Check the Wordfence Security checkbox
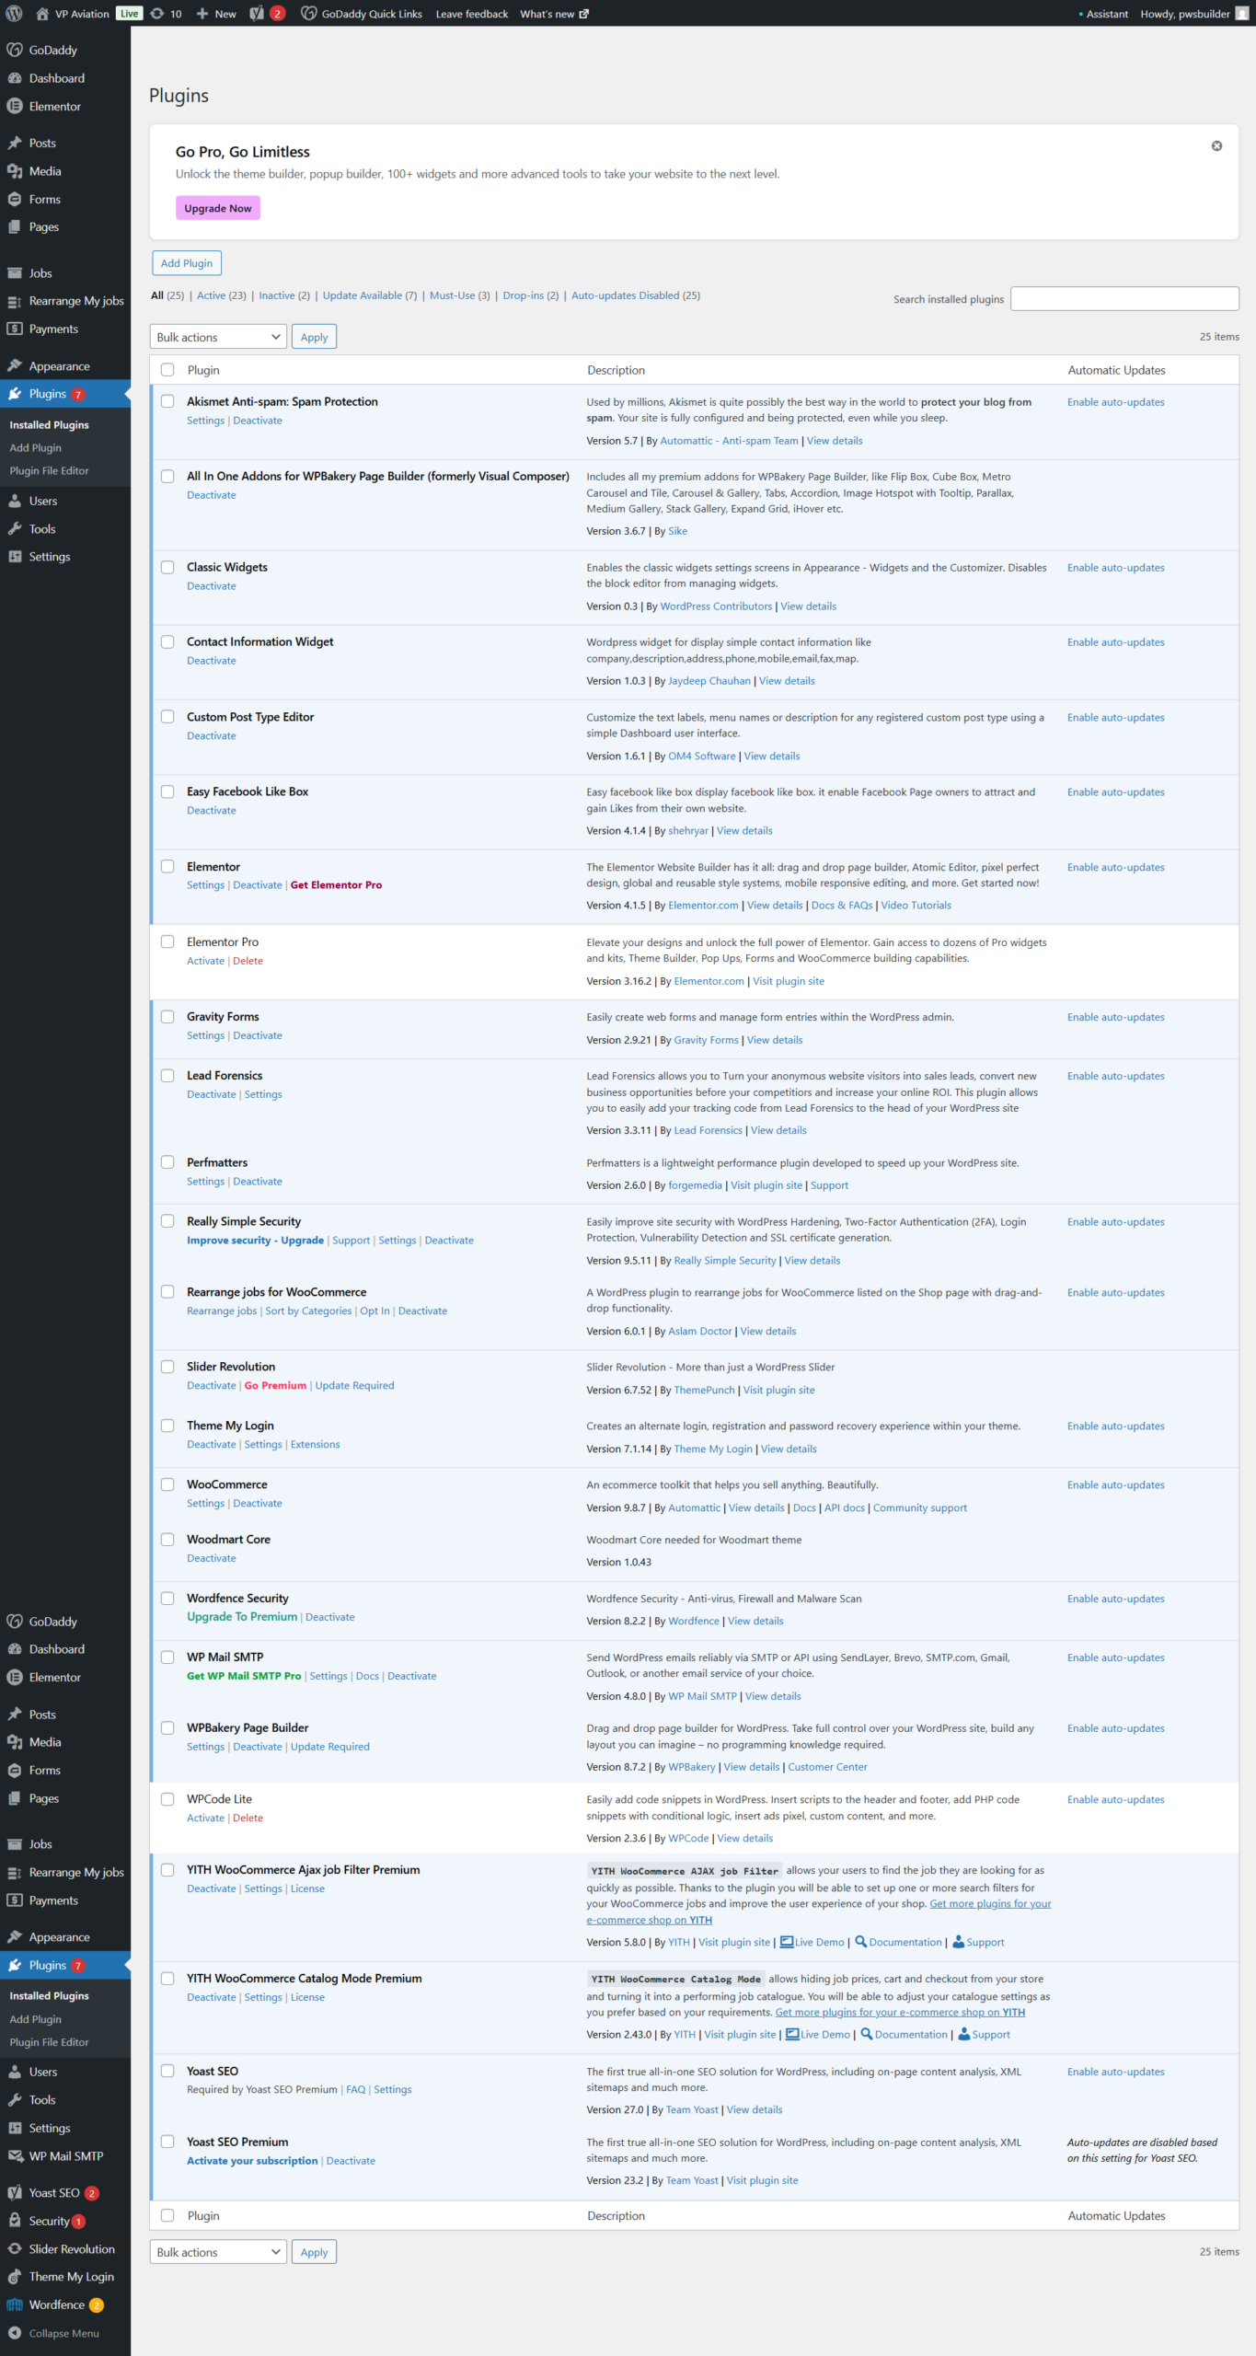Image resolution: width=1256 pixels, height=2356 pixels. click(167, 1599)
